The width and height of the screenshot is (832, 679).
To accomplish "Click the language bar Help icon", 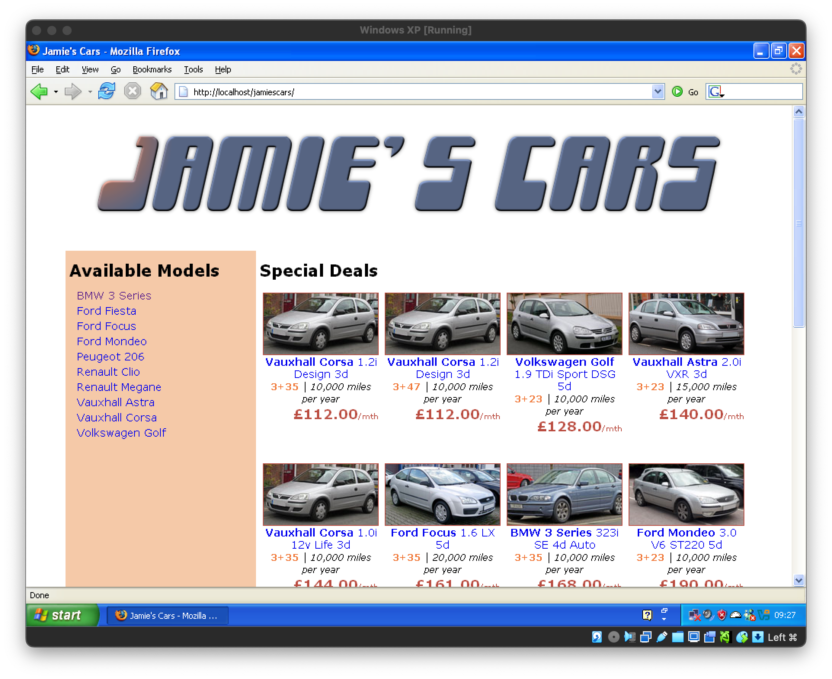I will [647, 615].
